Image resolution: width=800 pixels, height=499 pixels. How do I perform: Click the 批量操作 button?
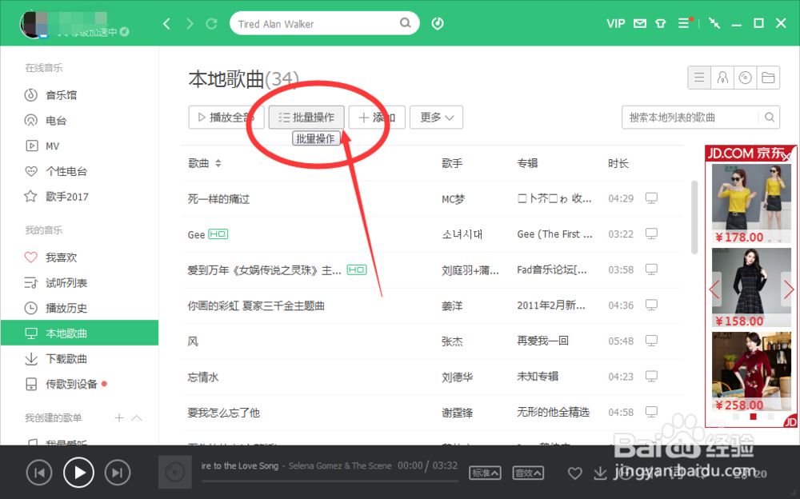(x=306, y=117)
